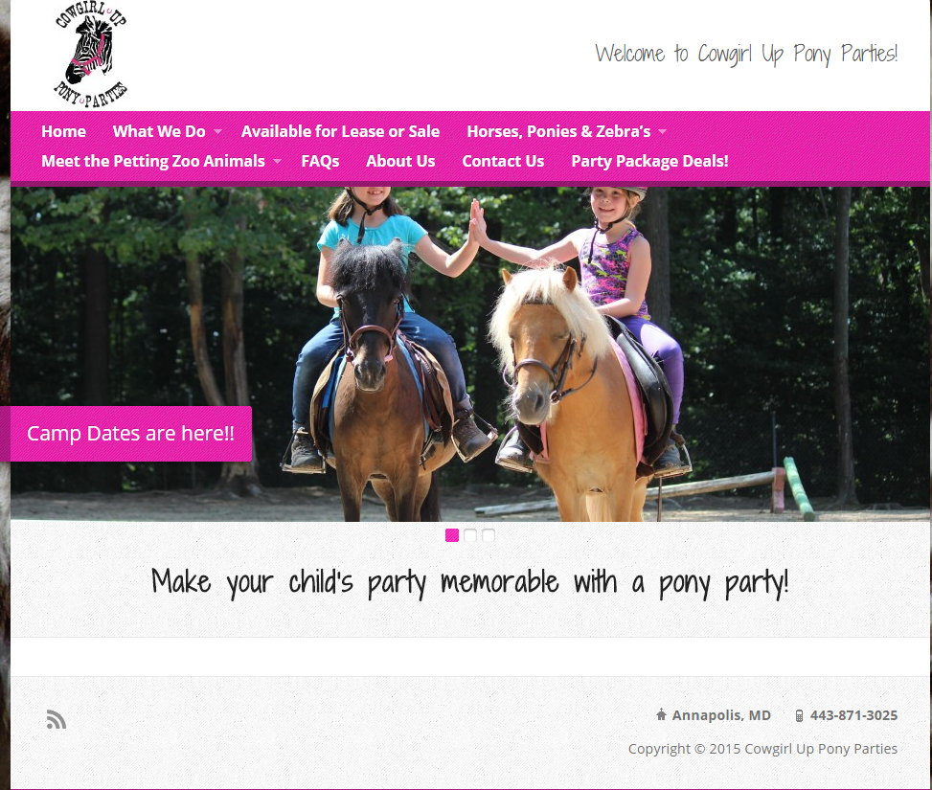Open the FAQs page
The height and width of the screenshot is (790, 932).
[x=320, y=161]
